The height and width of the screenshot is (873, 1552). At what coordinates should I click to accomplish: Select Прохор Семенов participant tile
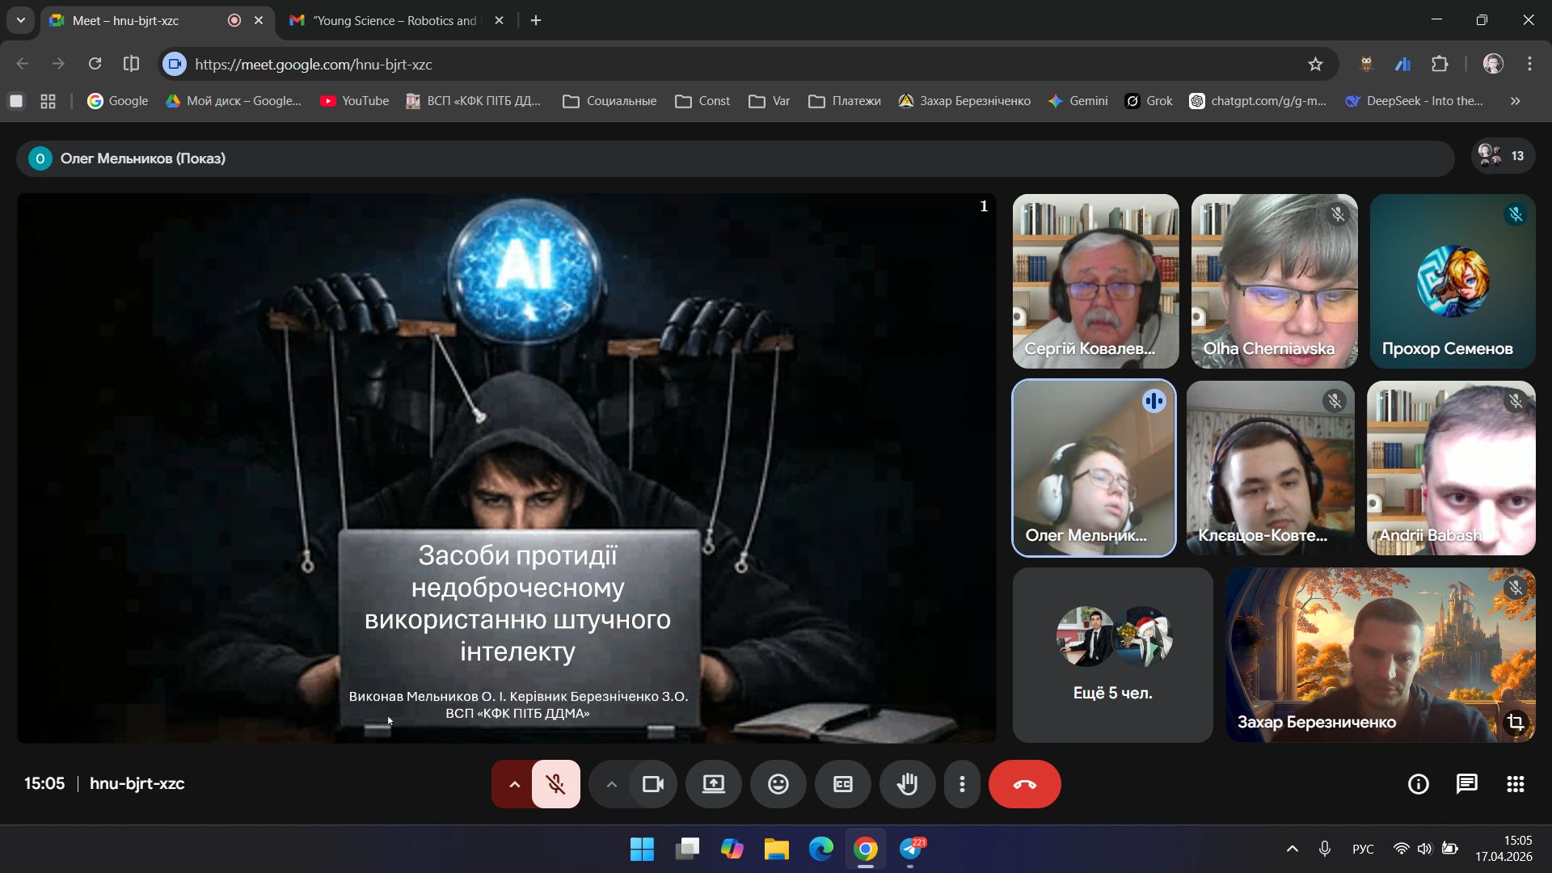(x=1452, y=281)
